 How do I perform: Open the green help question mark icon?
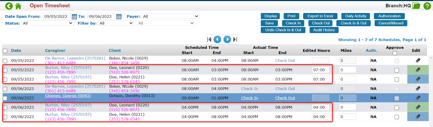(427, 6)
